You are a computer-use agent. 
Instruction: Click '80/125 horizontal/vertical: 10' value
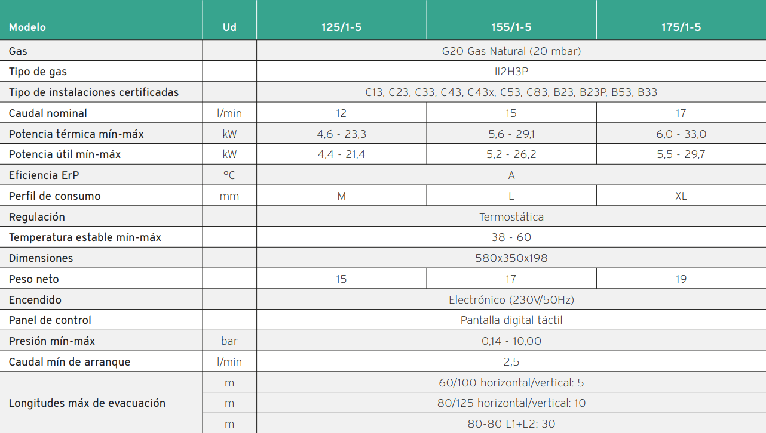tap(511, 403)
